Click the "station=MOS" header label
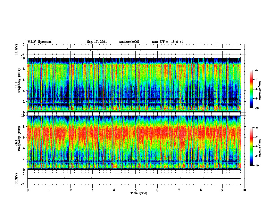This screenshot has width=275, height=213. click(129, 42)
